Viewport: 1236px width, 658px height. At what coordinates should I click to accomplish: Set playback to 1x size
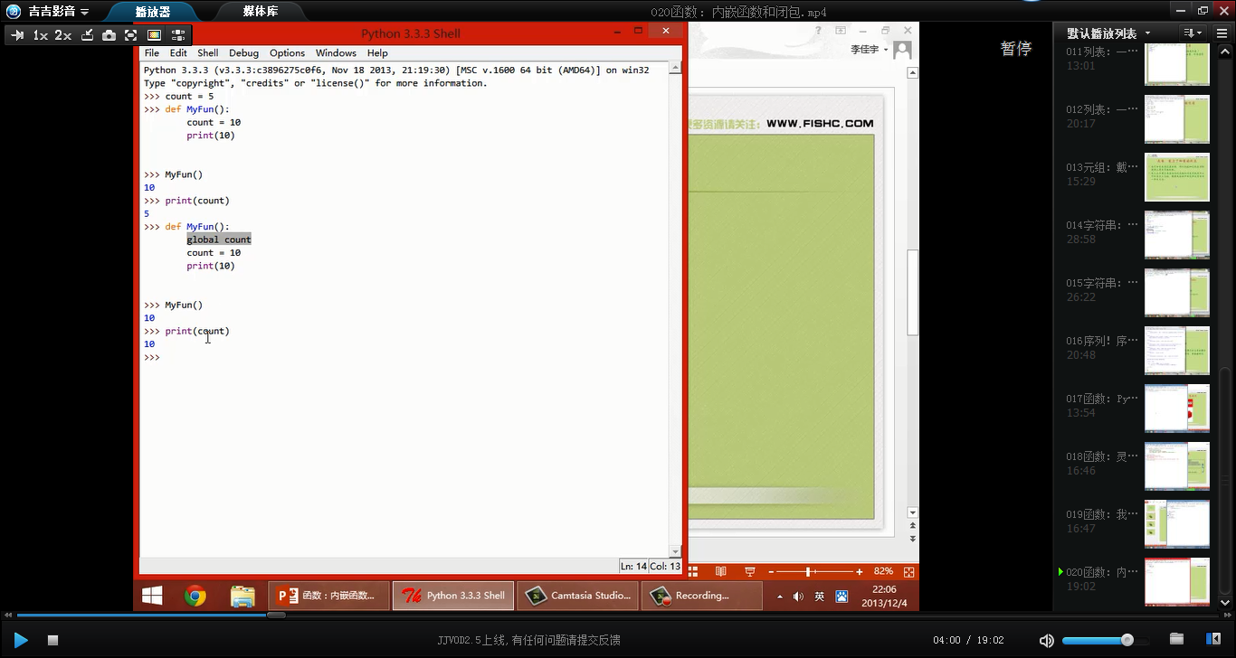pyautogui.click(x=40, y=35)
